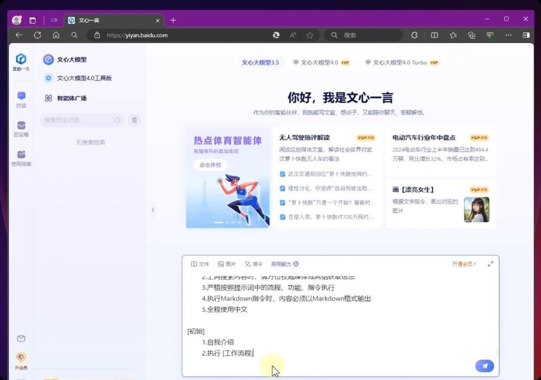Switch to 文心大模型3.5 model tab
This screenshot has width=541, height=380.
click(x=260, y=62)
